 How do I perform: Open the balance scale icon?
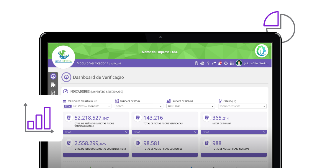pos(202,63)
